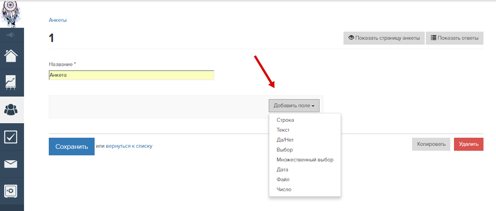
Task: Open the home icon in sidebar
Action: tap(11, 55)
